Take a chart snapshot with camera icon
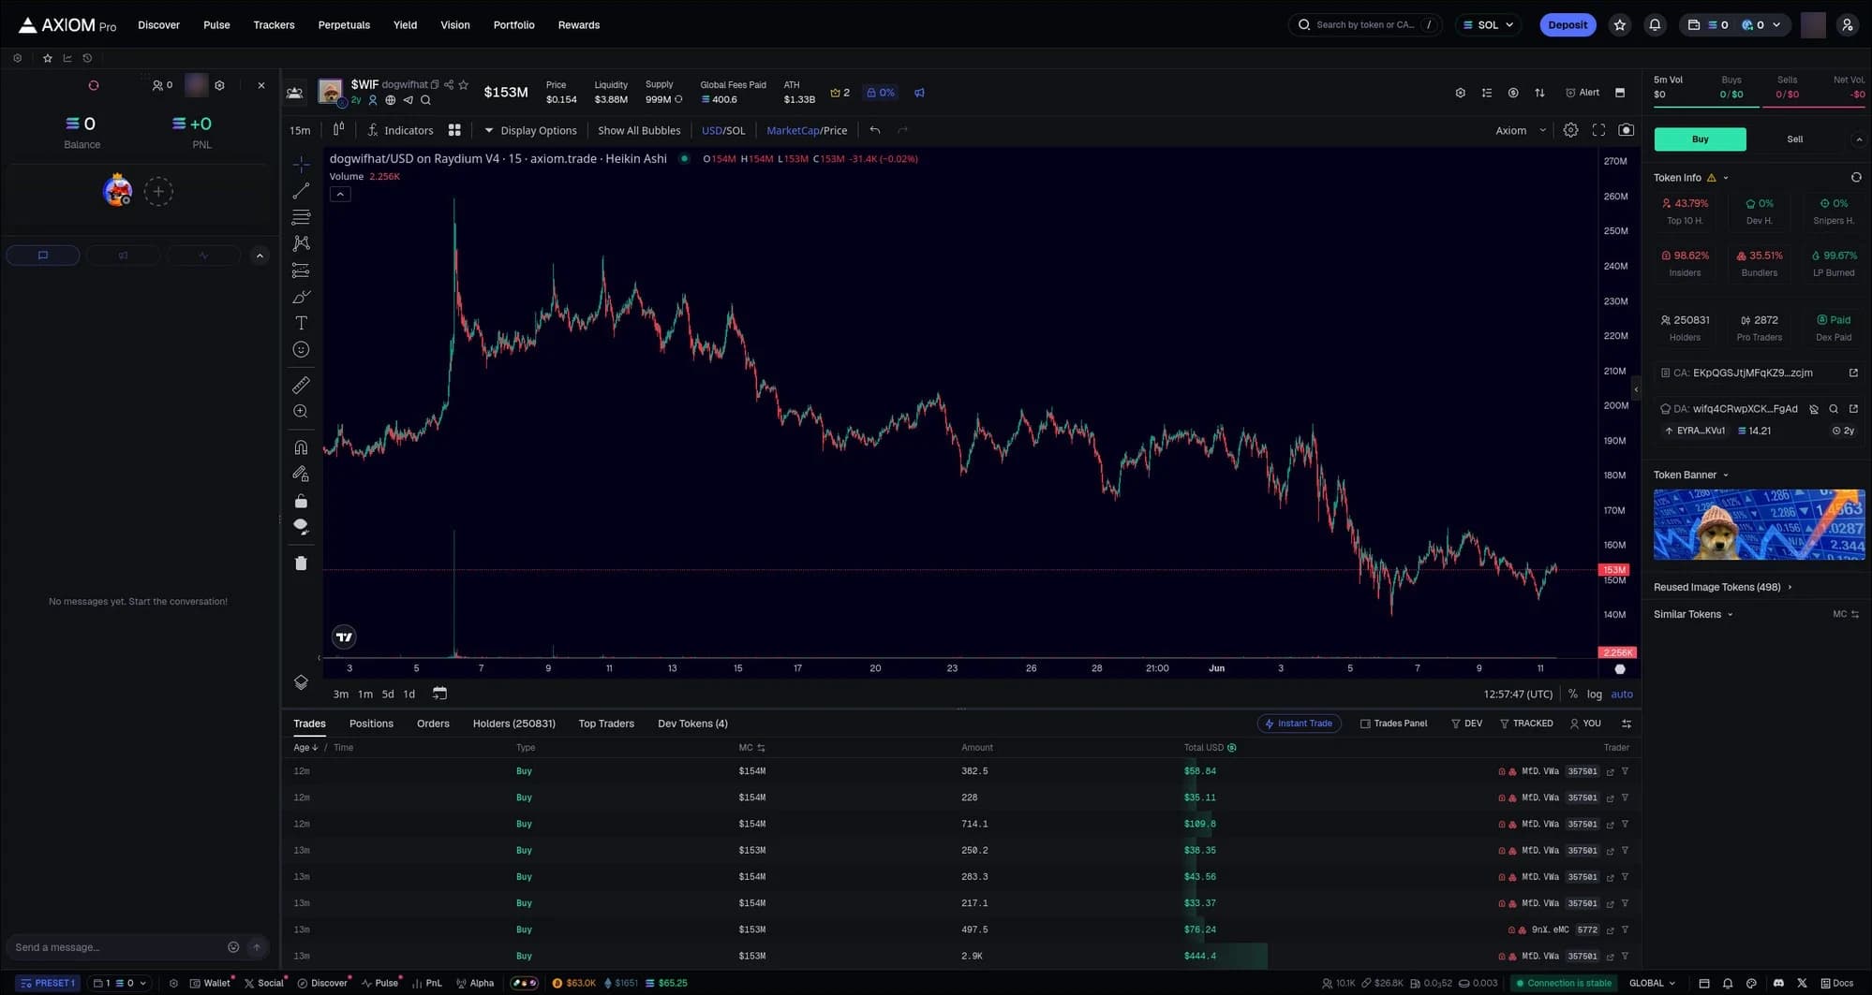Image resolution: width=1872 pixels, height=995 pixels. [1626, 130]
